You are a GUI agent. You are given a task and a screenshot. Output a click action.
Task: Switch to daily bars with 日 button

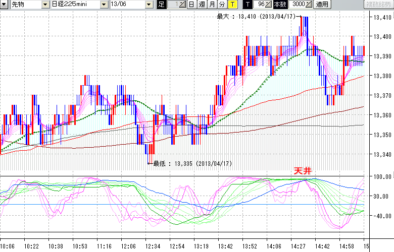pyautogui.click(x=191, y=5)
